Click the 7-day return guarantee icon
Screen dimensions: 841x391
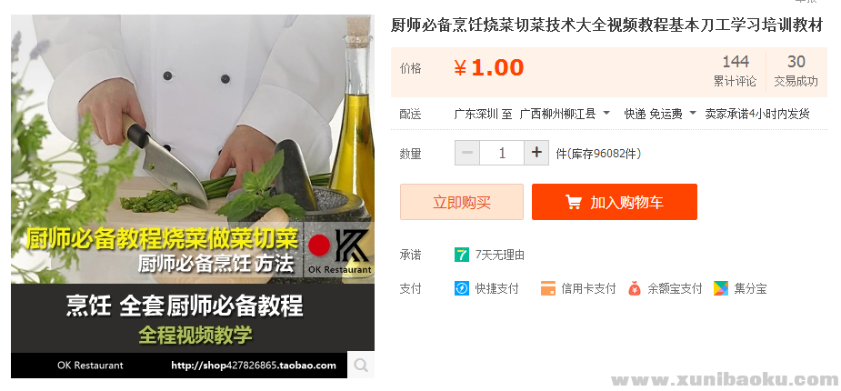[461, 255]
